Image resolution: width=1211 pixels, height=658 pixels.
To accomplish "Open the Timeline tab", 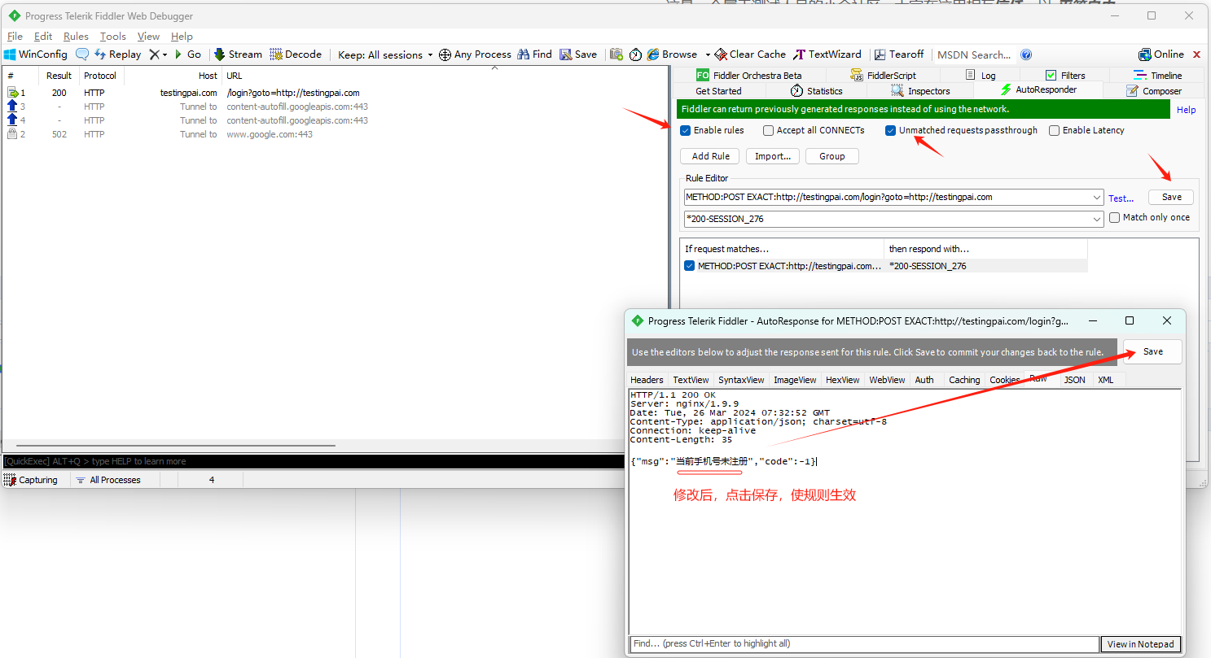I will 1157,76.
